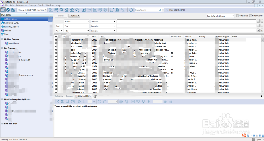Select Integrated Library and Online Search mode
This screenshot has width=264, height=141.
pyautogui.click(x=13, y=10)
